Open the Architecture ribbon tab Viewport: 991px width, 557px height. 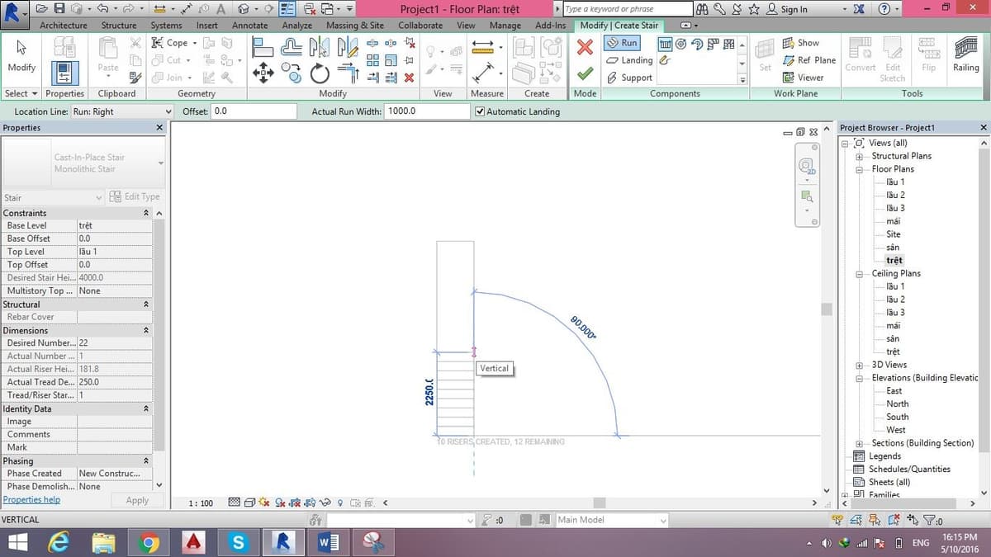(64, 26)
